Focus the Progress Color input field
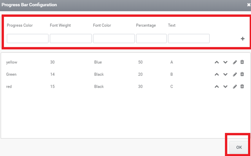 (x=28, y=39)
